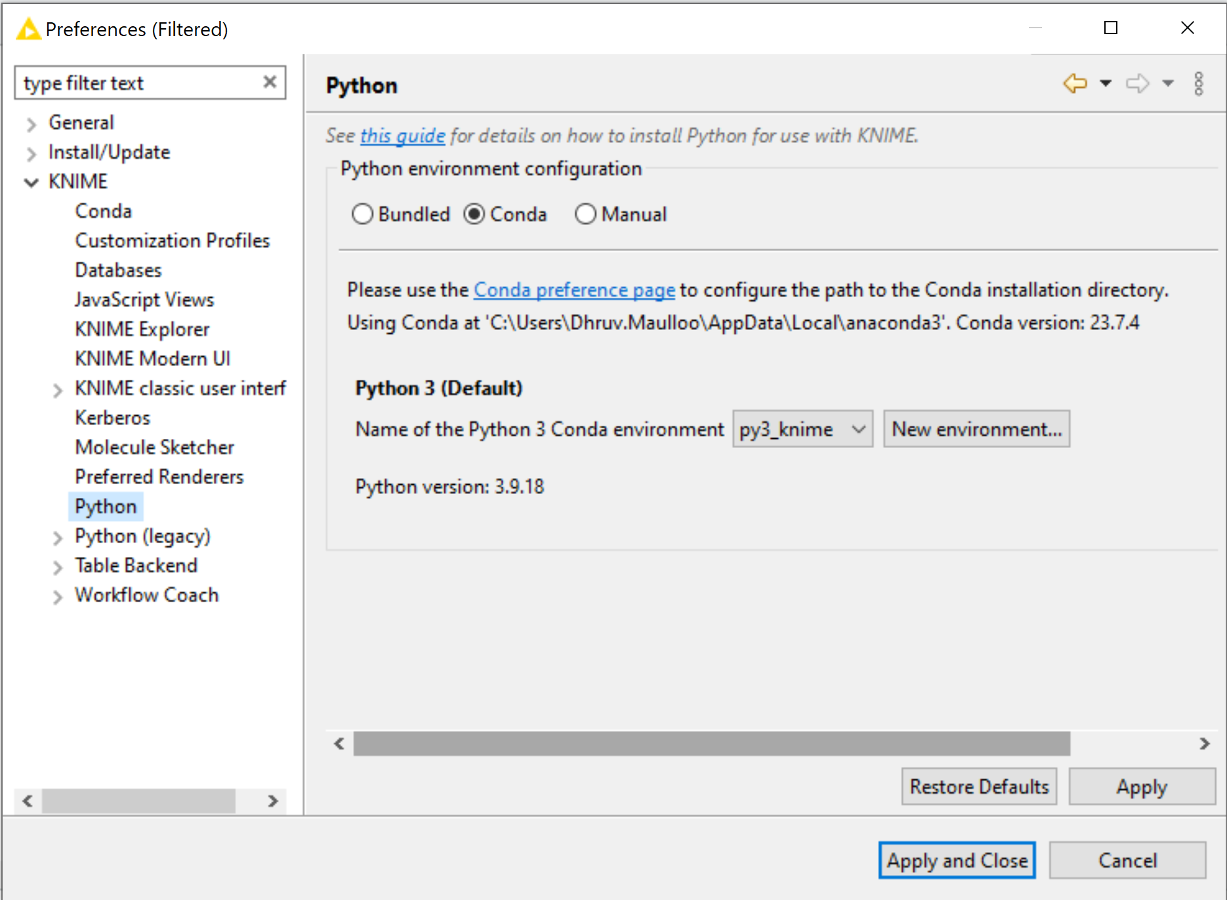This screenshot has width=1227, height=900.
Task: Click the back navigation arrow icon
Action: [1075, 83]
